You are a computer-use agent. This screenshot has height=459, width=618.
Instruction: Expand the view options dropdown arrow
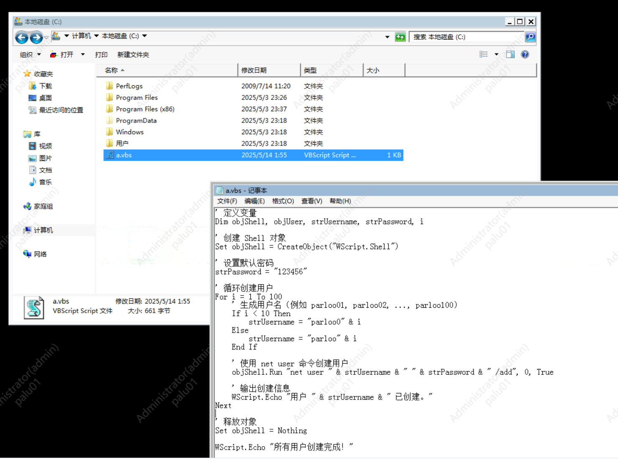(x=496, y=54)
